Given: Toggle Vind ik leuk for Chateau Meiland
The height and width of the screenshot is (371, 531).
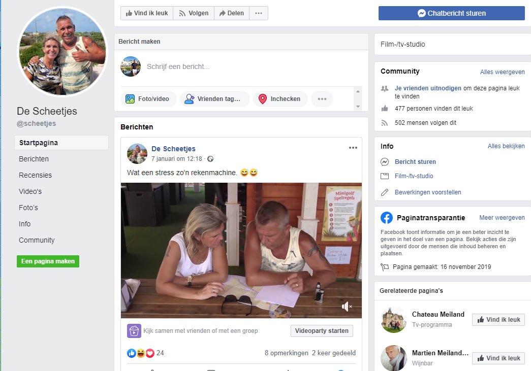Looking at the screenshot, I should (x=498, y=320).
